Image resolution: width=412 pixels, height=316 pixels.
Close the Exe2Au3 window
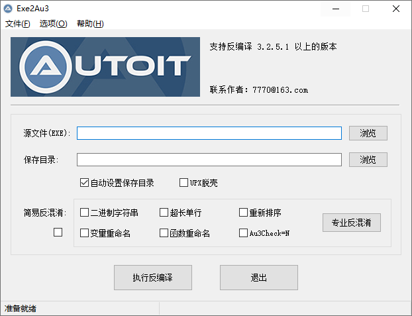click(x=396, y=9)
